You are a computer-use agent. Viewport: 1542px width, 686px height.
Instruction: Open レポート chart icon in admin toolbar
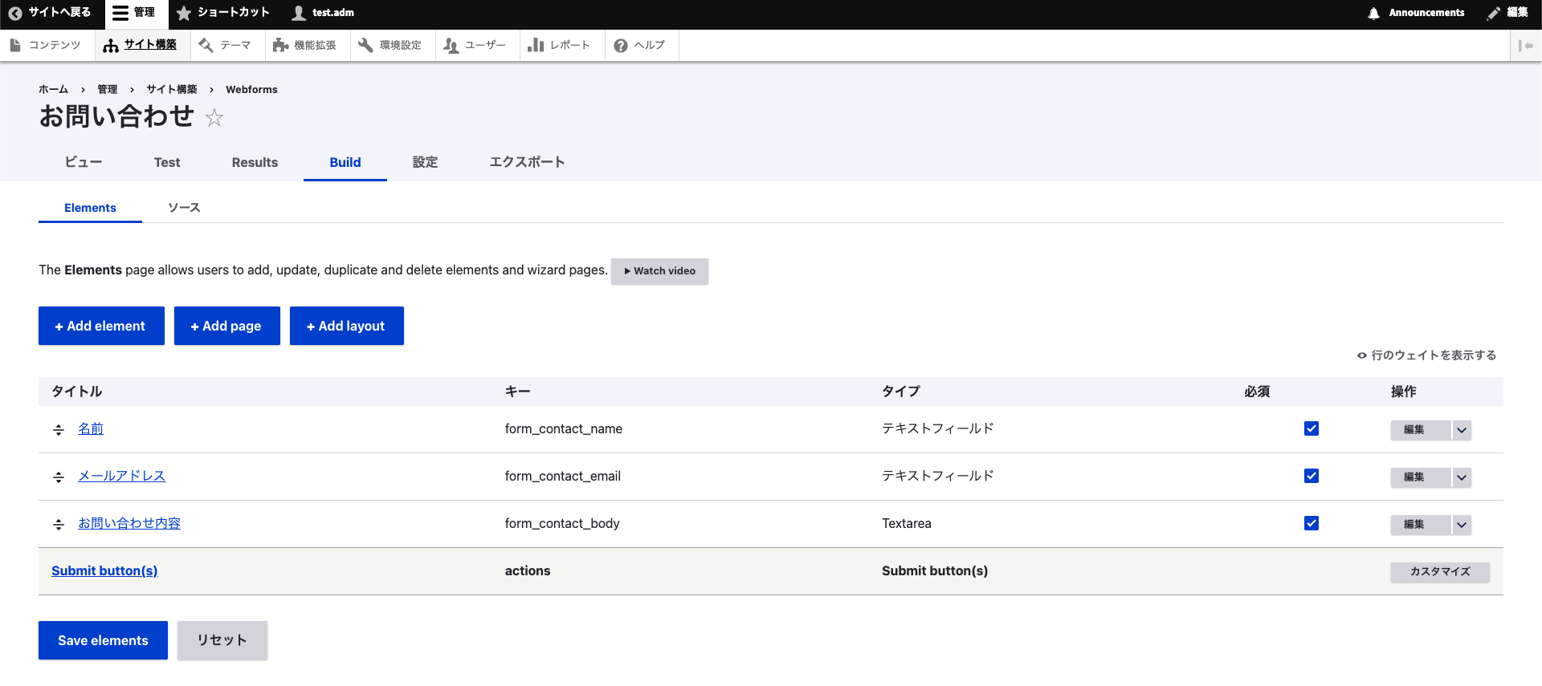pyautogui.click(x=536, y=46)
